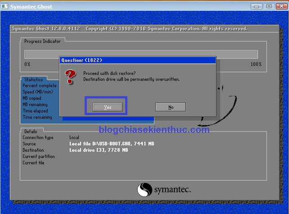289x214 pixels.
Task: Select "MB copied" statistics label
Action: (32, 98)
